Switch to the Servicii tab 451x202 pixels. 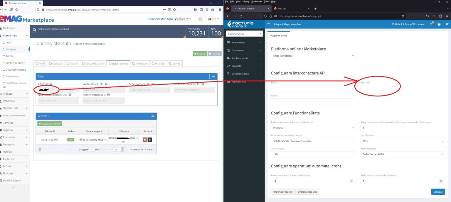click(x=175, y=63)
